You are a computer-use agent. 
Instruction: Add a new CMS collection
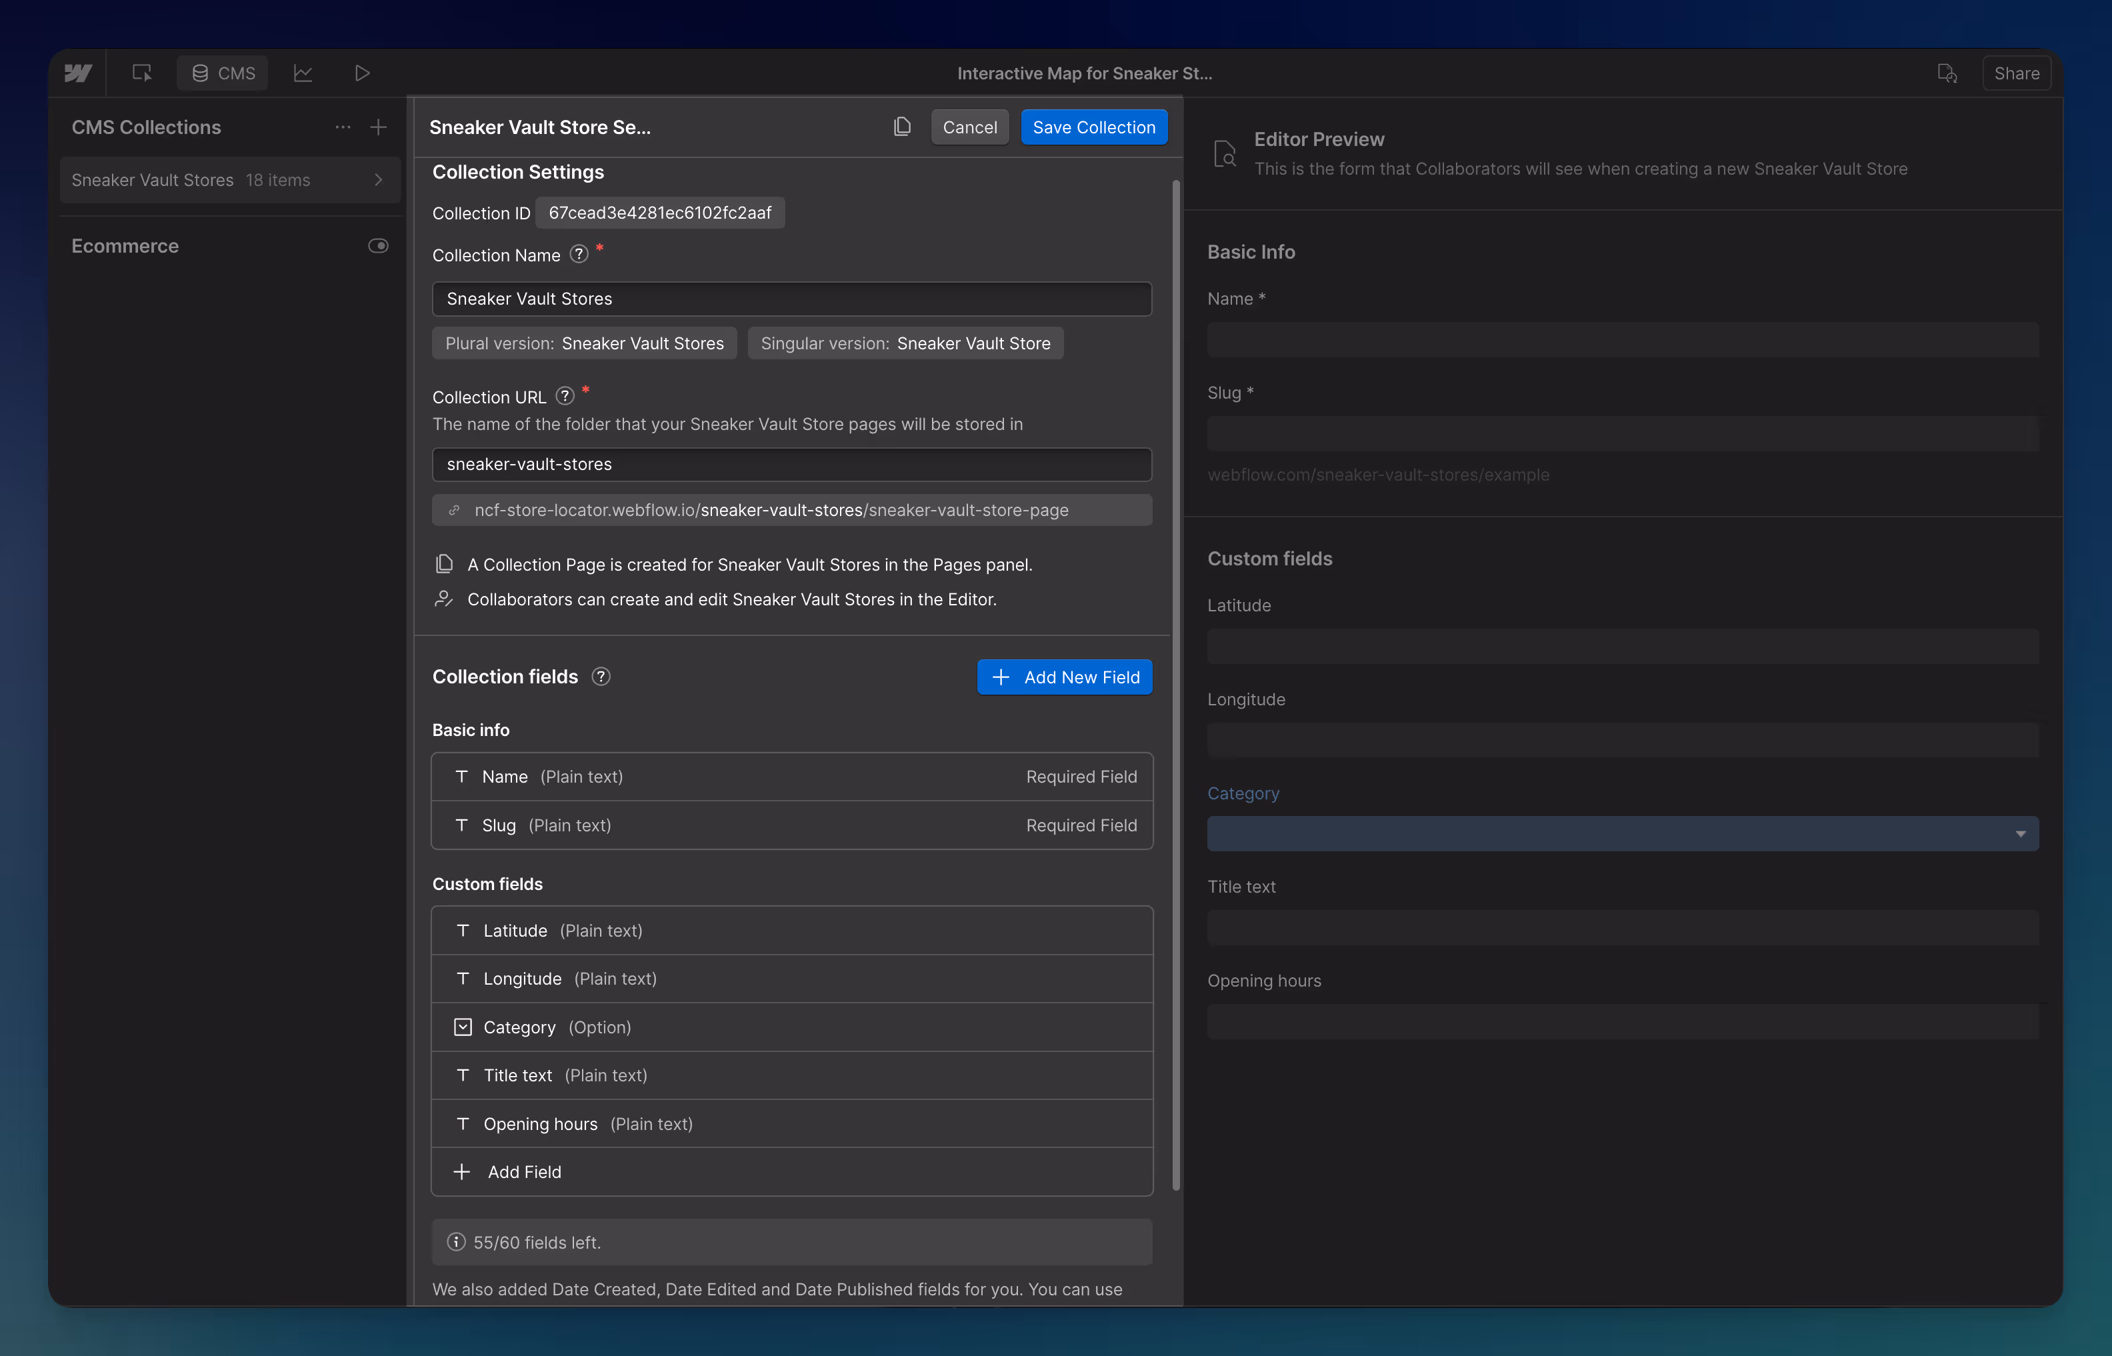tap(379, 127)
